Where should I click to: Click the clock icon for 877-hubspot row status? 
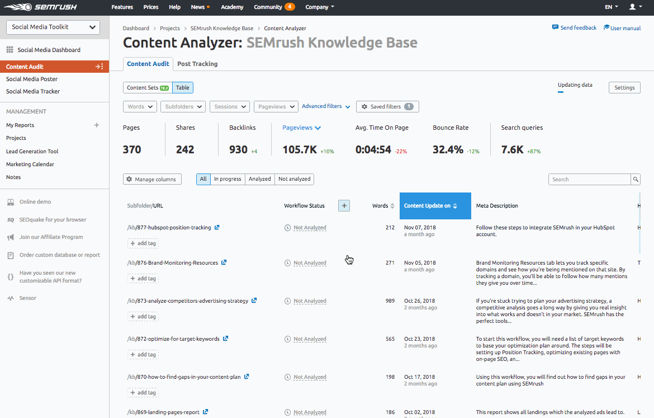(x=287, y=228)
